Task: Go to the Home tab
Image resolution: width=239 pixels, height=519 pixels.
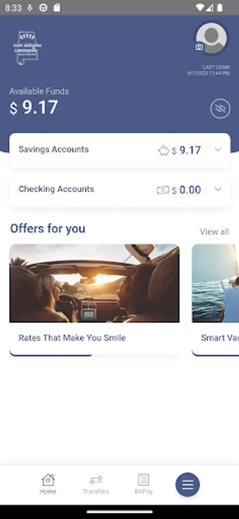Action: [x=48, y=484]
